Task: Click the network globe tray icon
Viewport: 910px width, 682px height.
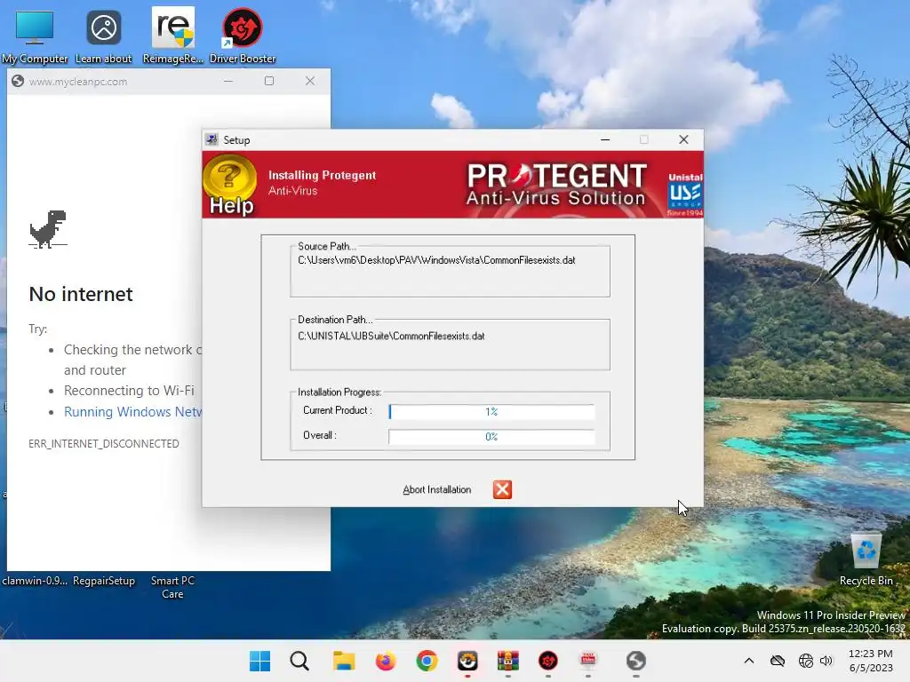Action: [x=805, y=661]
